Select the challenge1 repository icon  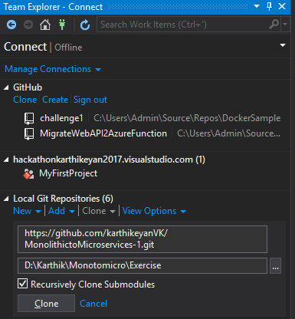(x=29, y=119)
